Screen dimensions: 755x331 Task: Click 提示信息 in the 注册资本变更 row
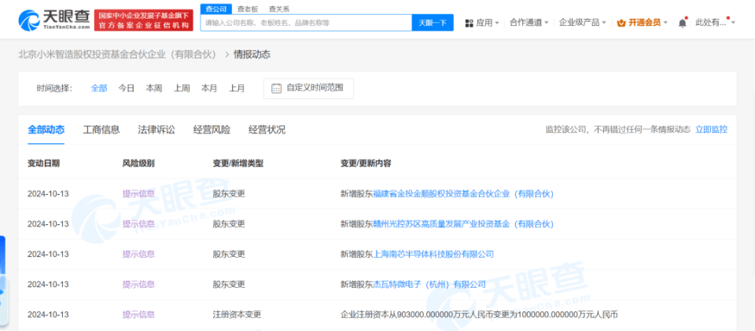[138, 314]
